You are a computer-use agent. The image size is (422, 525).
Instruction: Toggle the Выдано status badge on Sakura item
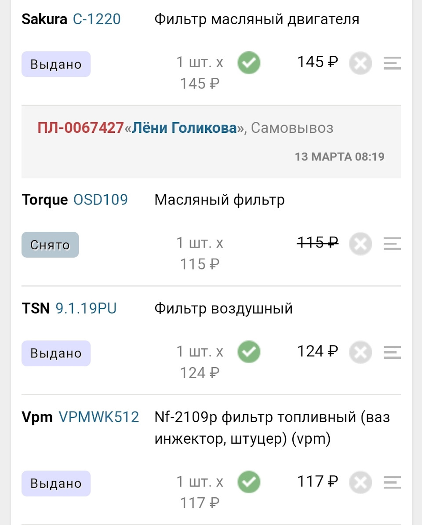tap(56, 64)
